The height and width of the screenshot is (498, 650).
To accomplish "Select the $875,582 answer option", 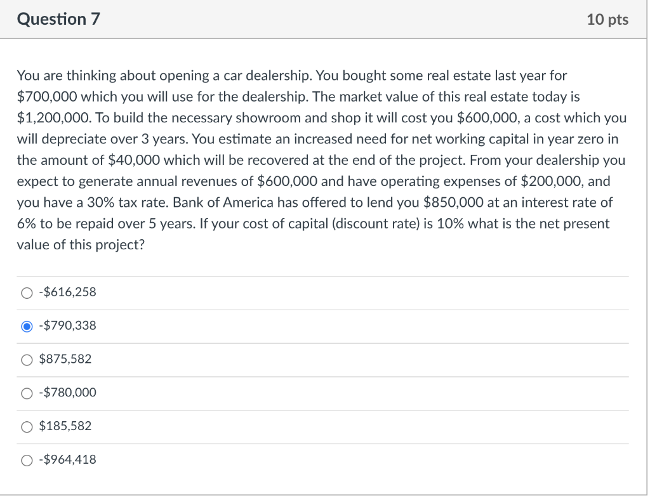I will click(27, 360).
